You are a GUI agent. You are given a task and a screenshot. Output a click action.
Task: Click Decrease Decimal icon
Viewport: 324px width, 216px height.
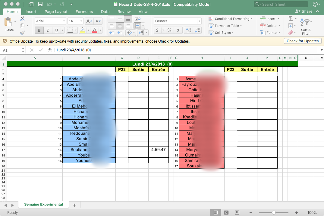point(197,31)
